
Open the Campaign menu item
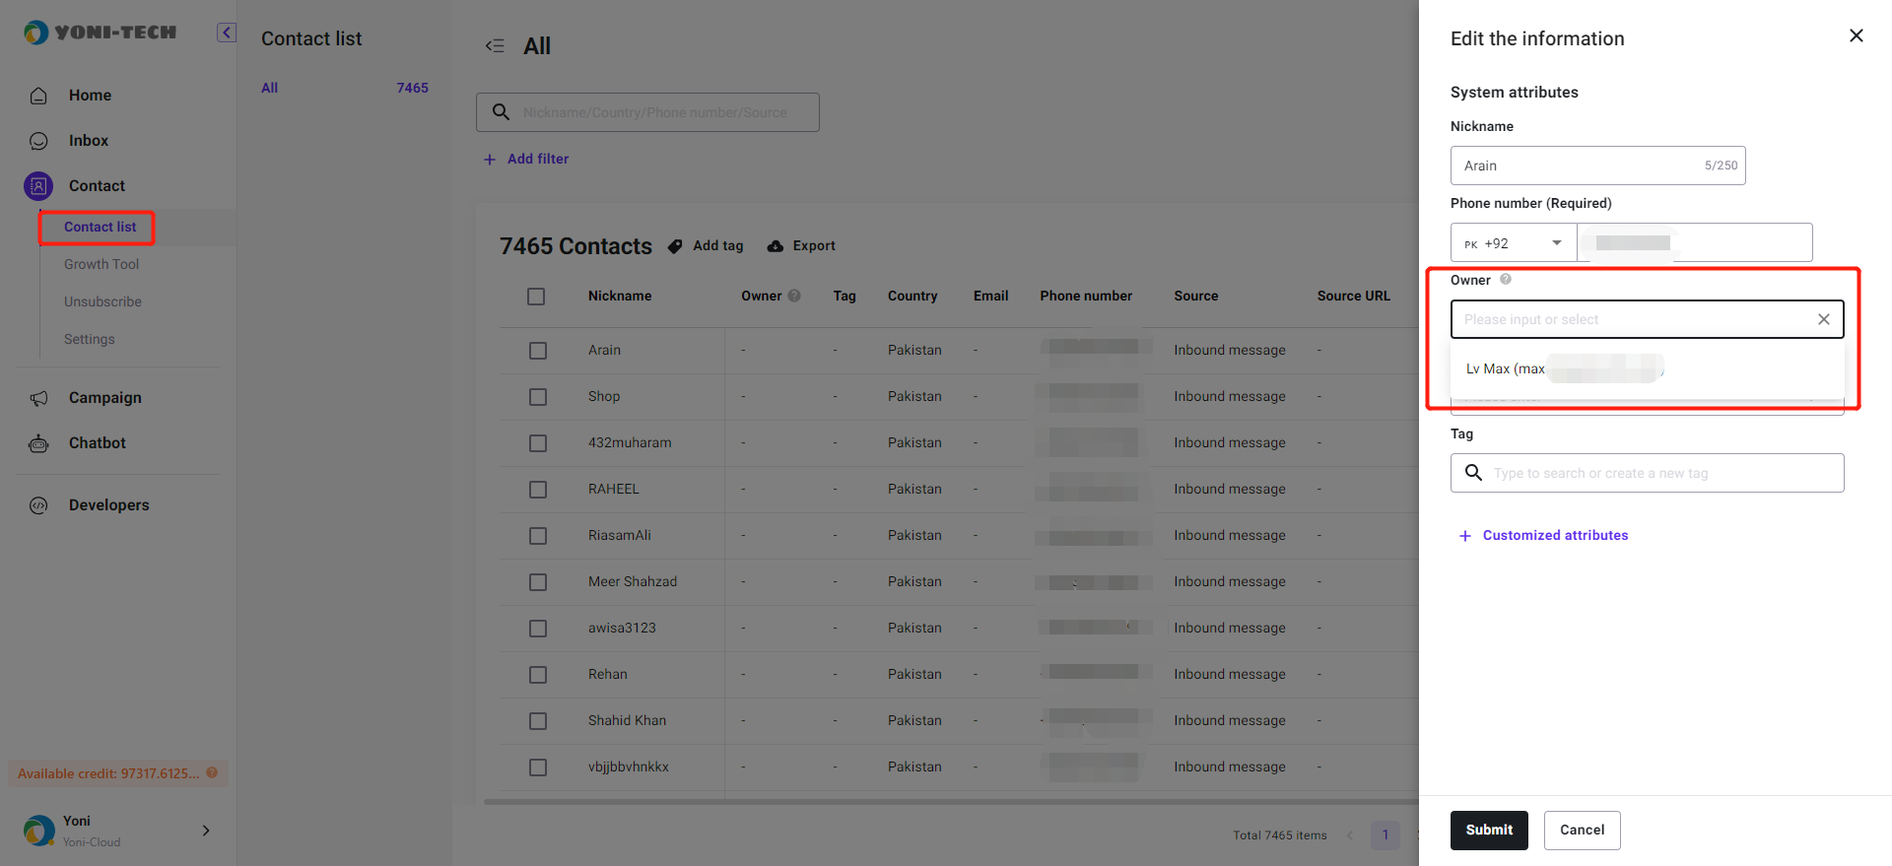105,398
